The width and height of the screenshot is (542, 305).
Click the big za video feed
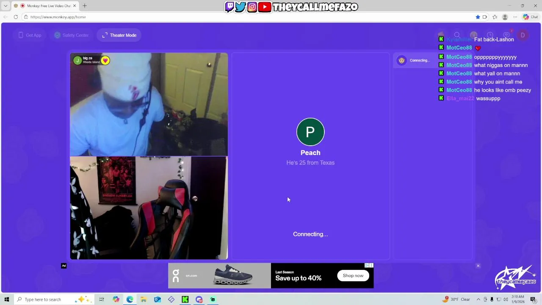[x=149, y=105]
